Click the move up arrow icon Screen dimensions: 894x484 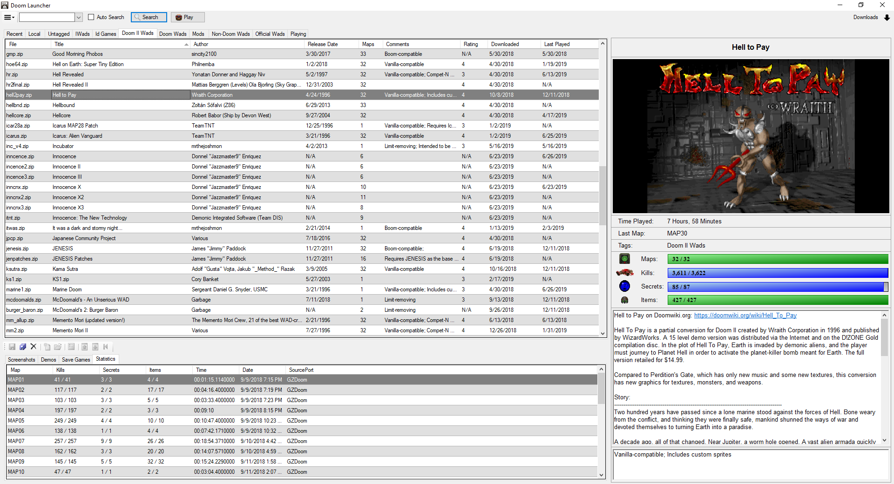84,347
